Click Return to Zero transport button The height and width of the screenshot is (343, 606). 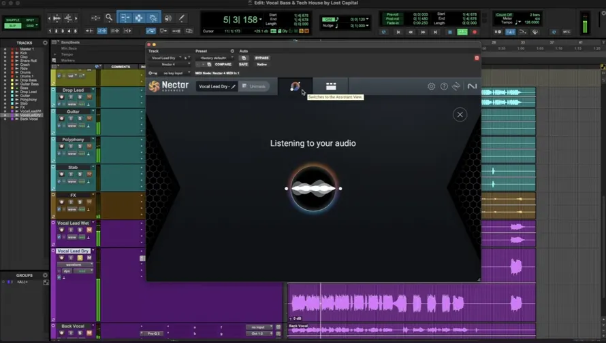(398, 32)
